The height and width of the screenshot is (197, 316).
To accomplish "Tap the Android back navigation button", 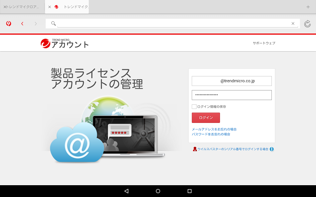I will coord(126,191).
